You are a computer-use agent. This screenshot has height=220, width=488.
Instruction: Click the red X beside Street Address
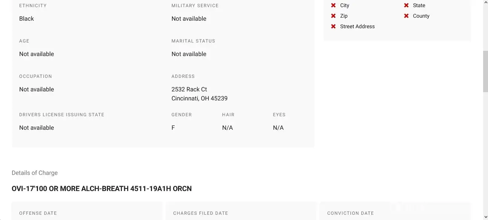tap(333, 26)
